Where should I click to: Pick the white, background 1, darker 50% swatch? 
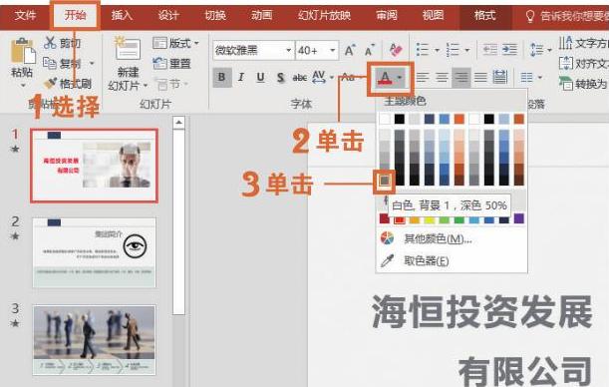click(385, 181)
